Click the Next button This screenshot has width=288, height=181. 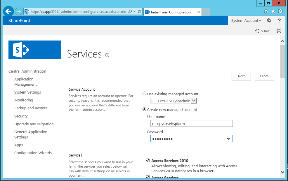click(241, 76)
